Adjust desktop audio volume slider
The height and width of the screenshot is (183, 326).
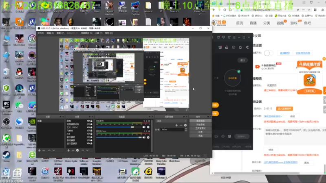pos(118,127)
